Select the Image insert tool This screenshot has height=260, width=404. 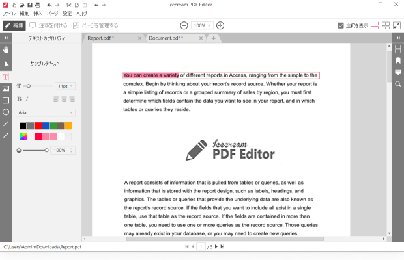(6, 88)
